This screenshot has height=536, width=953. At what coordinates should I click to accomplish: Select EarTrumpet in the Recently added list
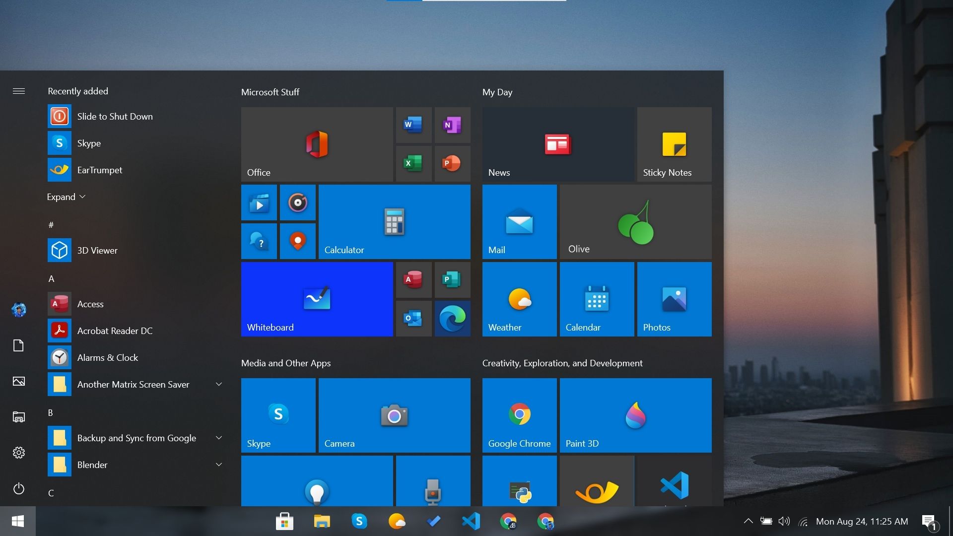pos(135,170)
